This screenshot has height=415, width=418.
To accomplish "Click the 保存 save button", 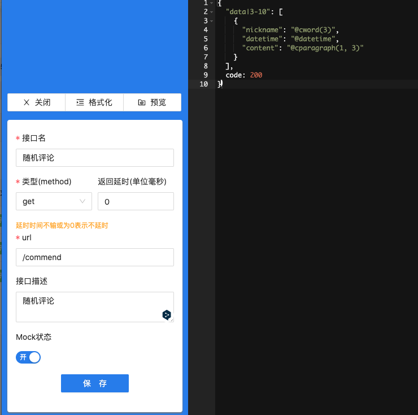I will click(x=95, y=383).
